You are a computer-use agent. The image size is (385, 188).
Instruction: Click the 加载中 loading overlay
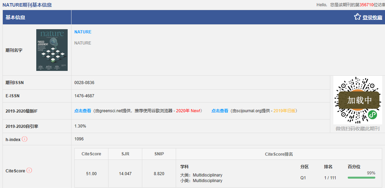click(359, 100)
